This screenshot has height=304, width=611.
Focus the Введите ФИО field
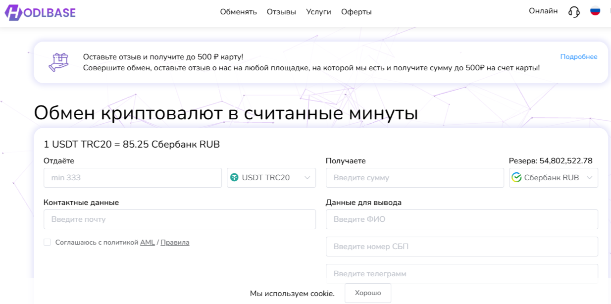pyautogui.click(x=462, y=219)
